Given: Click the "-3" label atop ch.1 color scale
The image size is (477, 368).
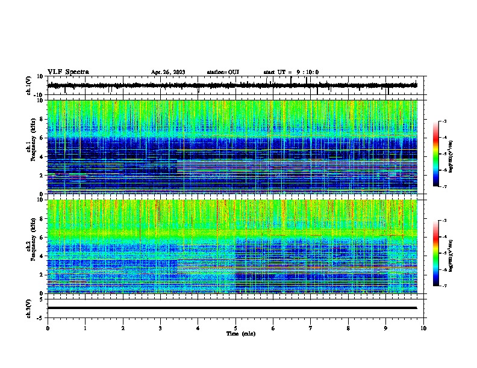Looking at the screenshot, I should pos(444,121).
